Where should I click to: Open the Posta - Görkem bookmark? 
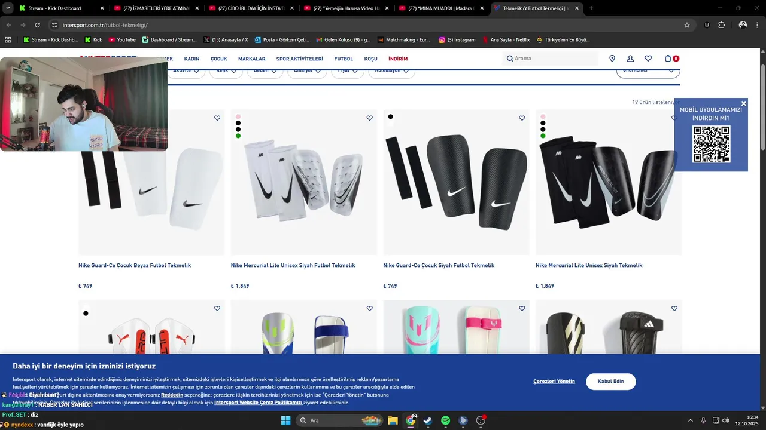pyautogui.click(x=282, y=40)
